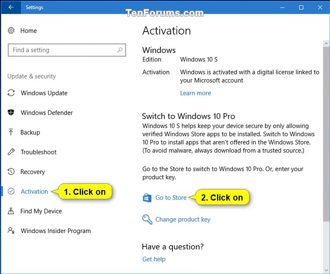
Task: Click the Home gear icon
Action: coord(11,30)
